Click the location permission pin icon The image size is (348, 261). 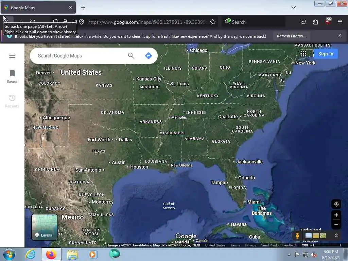coord(82,22)
